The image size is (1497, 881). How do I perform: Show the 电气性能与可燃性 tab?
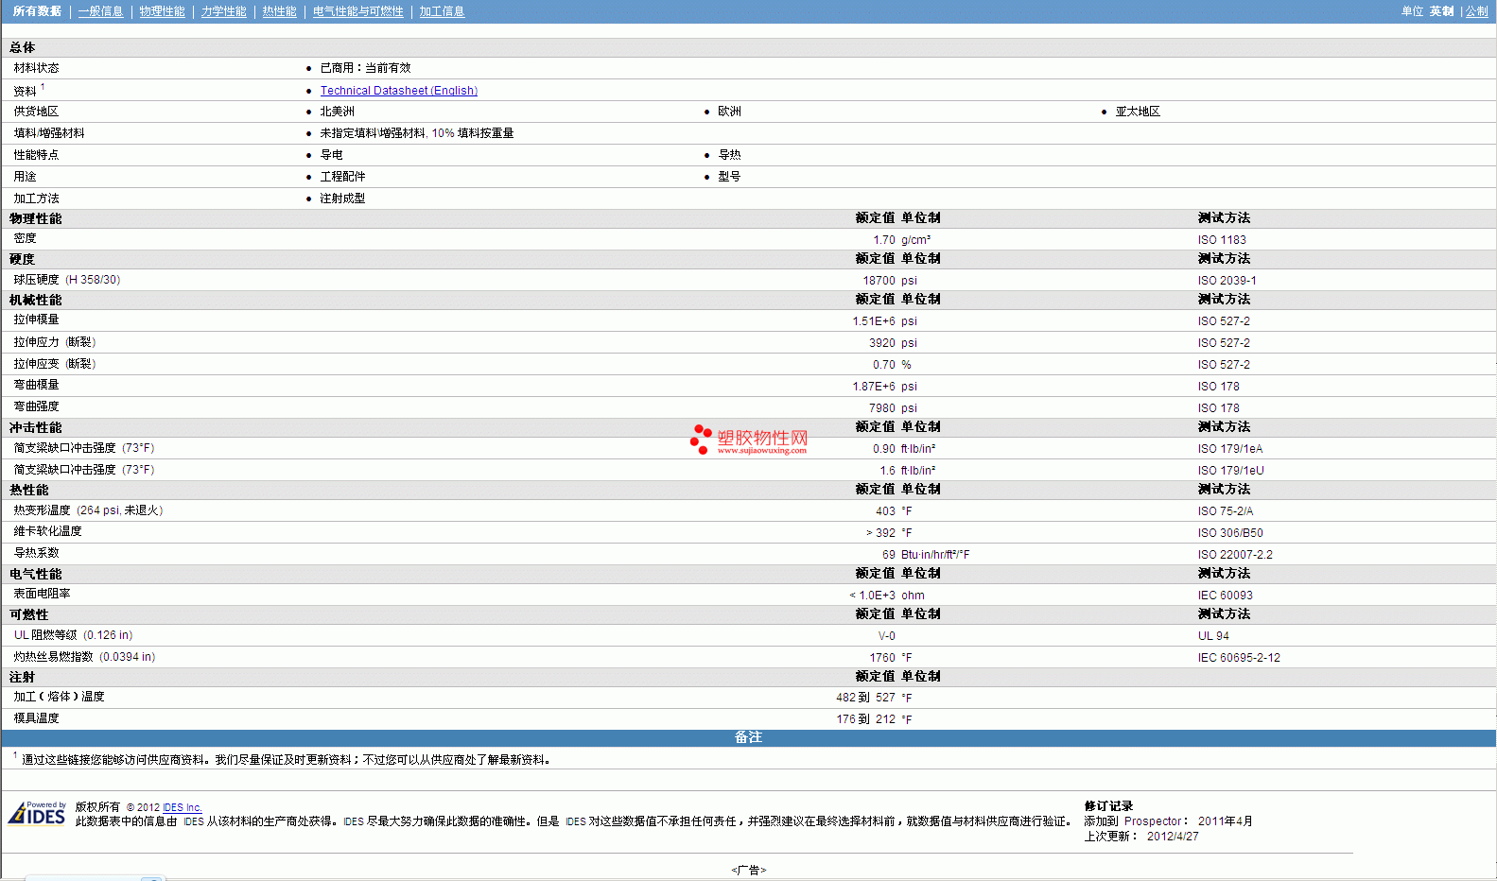pyautogui.click(x=357, y=11)
